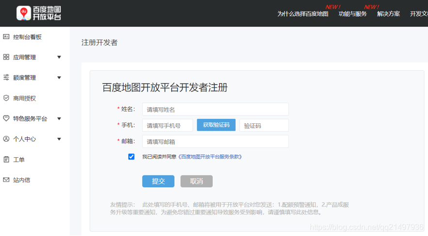The width and height of the screenshot is (428, 236).
Task: Click the 百度地图开放平台开发者注册 form title
Action: [165, 88]
